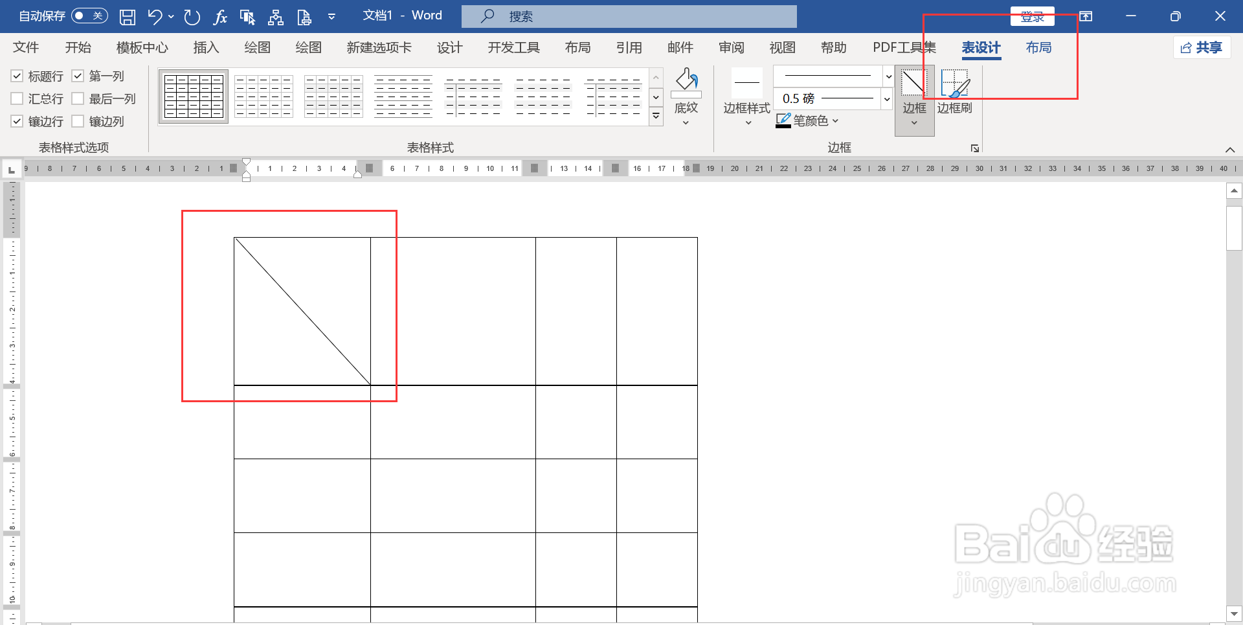The image size is (1243, 625).
Task: Click the Redo icon
Action: pos(192,17)
